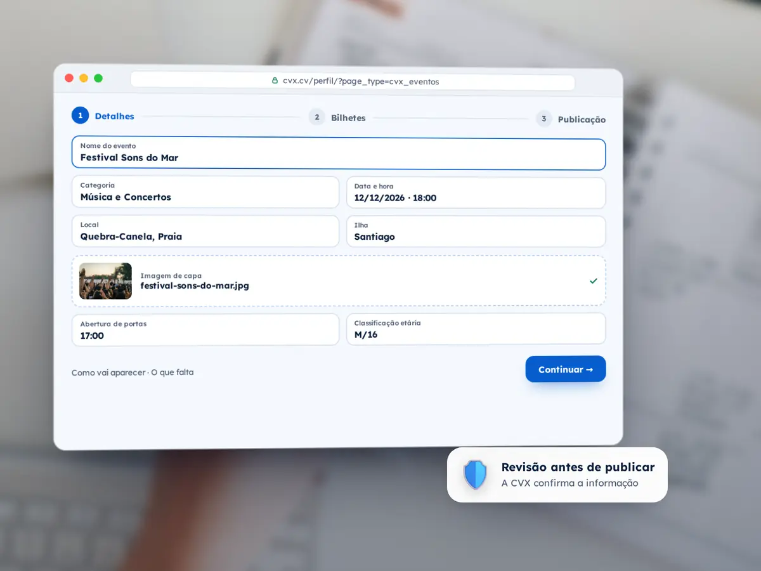Click the Continuar button
The height and width of the screenshot is (571, 761).
click(x=566, y=369)
